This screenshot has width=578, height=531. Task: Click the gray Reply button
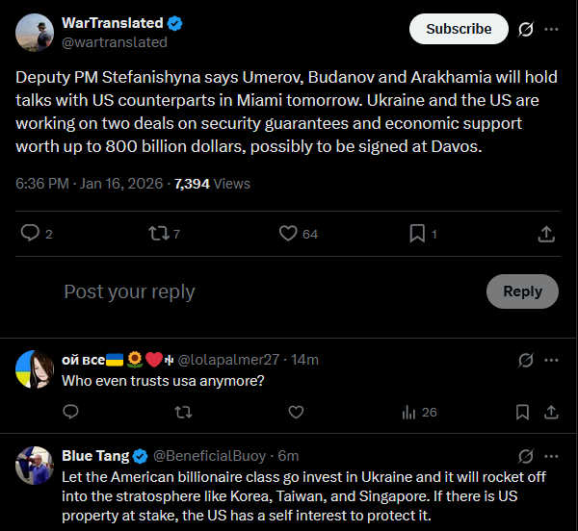pyautogui.click(x=522, y=291)
